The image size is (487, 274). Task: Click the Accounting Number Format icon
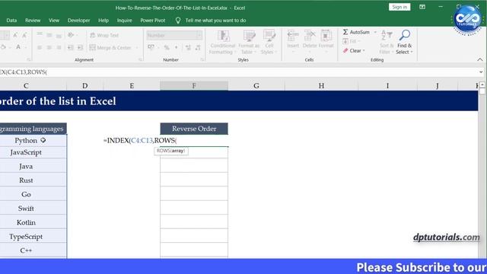(151, 47)
